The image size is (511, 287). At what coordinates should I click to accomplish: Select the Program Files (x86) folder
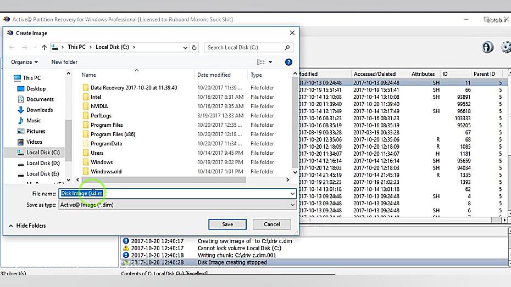pyautogui.click(x=113, y=134)
